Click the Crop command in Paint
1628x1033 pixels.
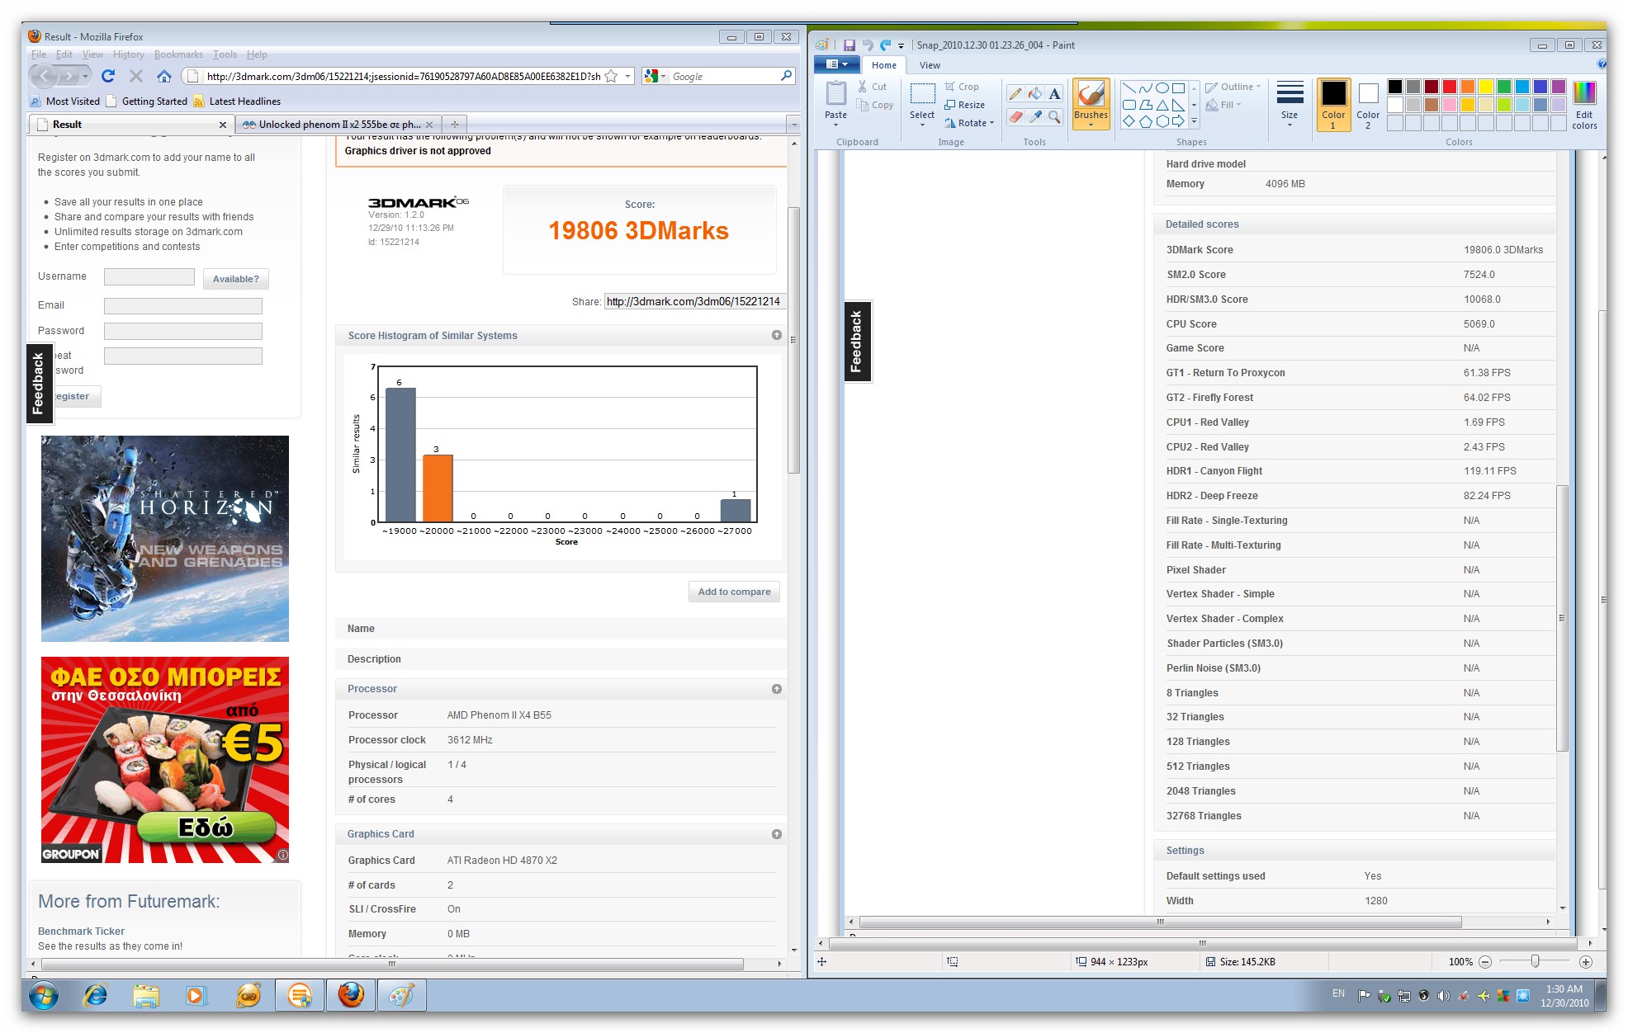[962, 87]
